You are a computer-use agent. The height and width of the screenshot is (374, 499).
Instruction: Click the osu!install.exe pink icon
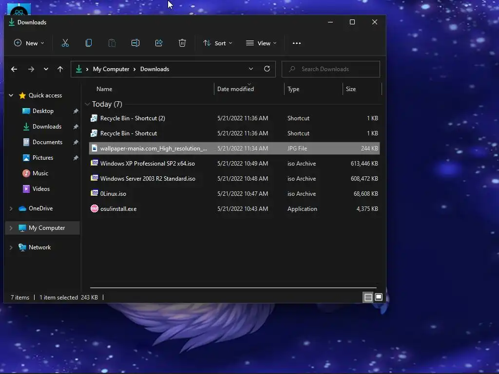coord(94,208)
